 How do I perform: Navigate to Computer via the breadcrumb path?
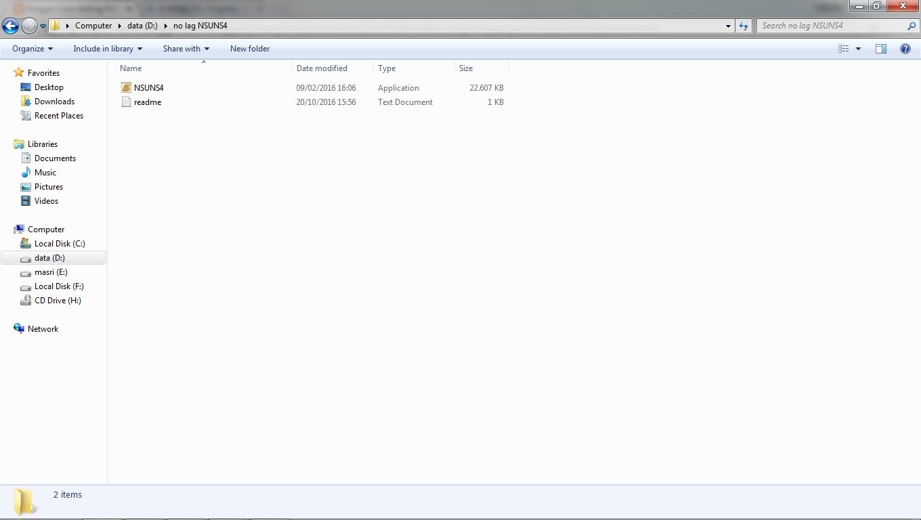tap(93, 25)
